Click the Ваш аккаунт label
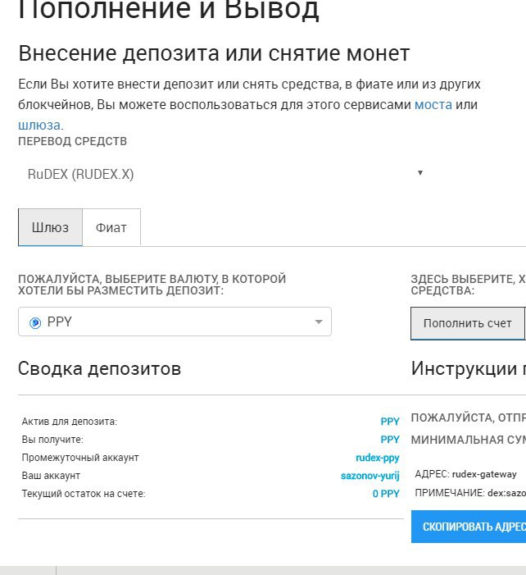 tap(51, 476)
